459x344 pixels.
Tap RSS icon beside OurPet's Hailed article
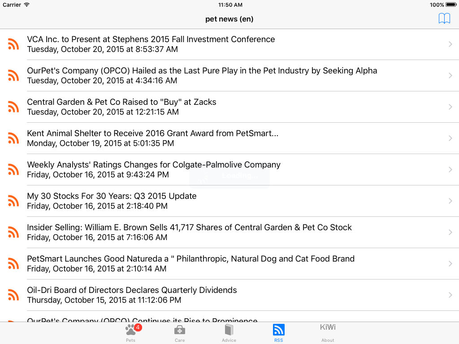pyautogui.click(x=13, y=75)
